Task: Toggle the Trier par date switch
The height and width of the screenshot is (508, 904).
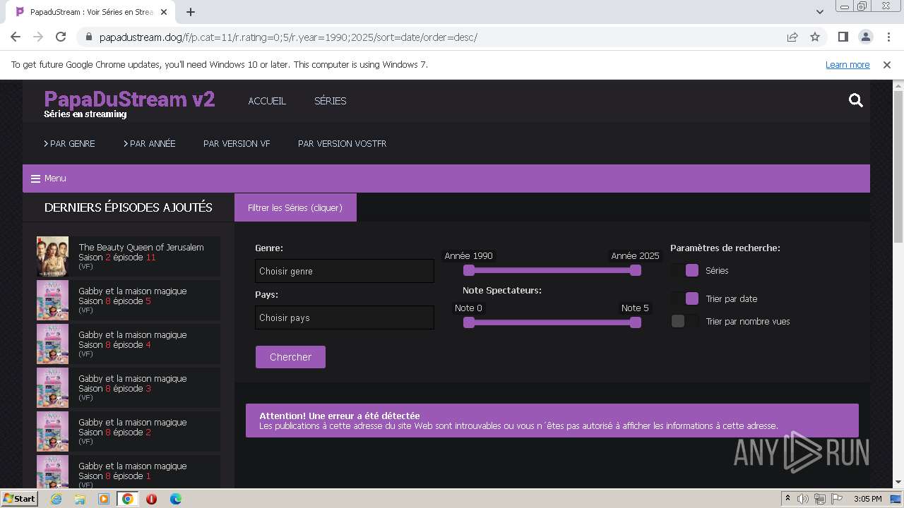Action: coord(685,298)
